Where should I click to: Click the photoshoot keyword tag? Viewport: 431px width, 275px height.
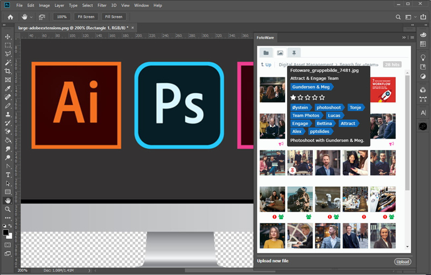[x=329, y=107]
